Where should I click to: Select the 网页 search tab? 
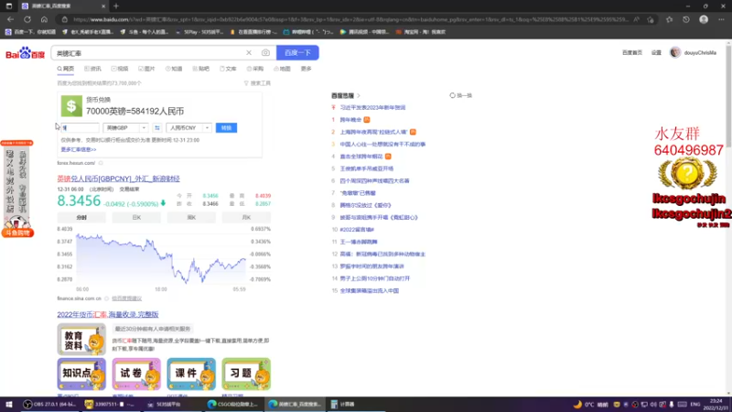pyautogui.click(x=66, y=69)
